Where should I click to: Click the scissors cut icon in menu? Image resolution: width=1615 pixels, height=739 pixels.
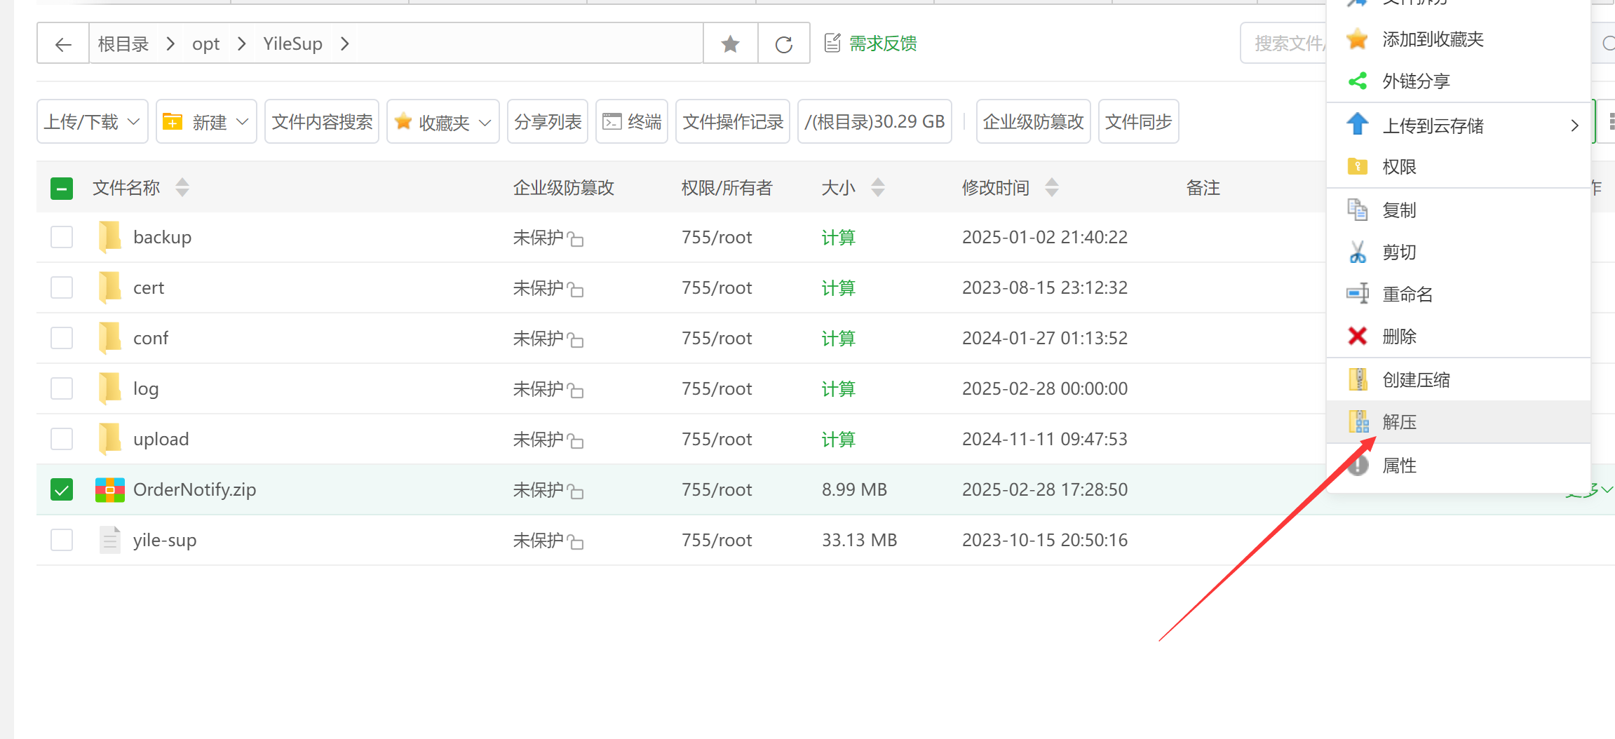coord(1357,252)
